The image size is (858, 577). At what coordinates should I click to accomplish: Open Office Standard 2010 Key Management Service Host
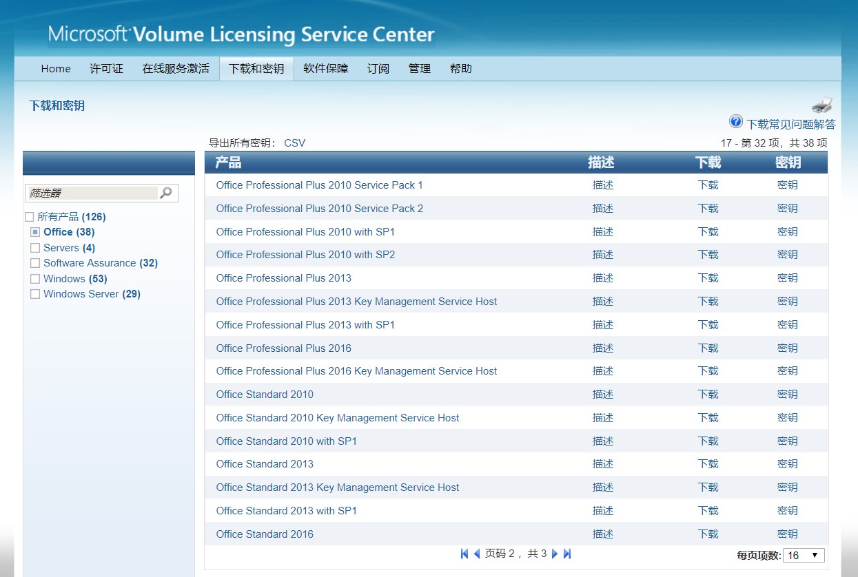coord(338,418)
